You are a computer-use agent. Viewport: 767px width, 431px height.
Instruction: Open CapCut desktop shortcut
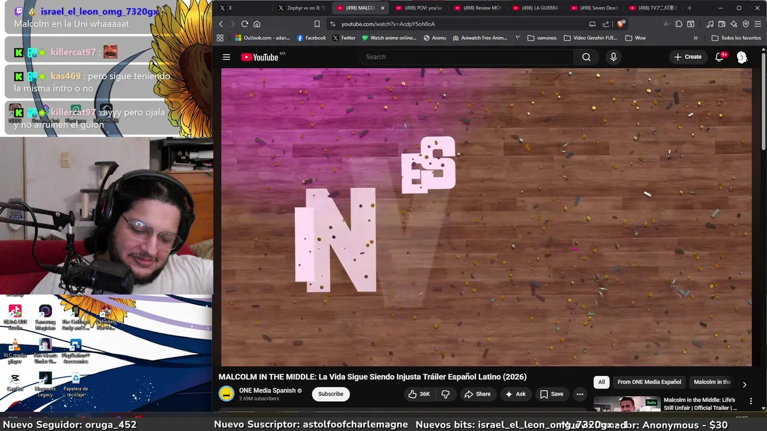click(x=15, y=383)
